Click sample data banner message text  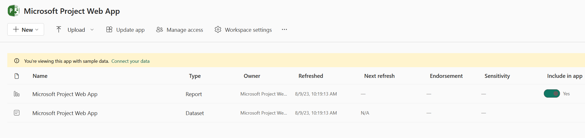(66, 61)
